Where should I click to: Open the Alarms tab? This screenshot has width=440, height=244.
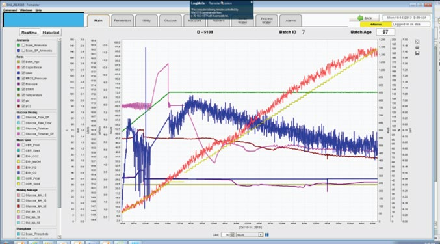291,21
